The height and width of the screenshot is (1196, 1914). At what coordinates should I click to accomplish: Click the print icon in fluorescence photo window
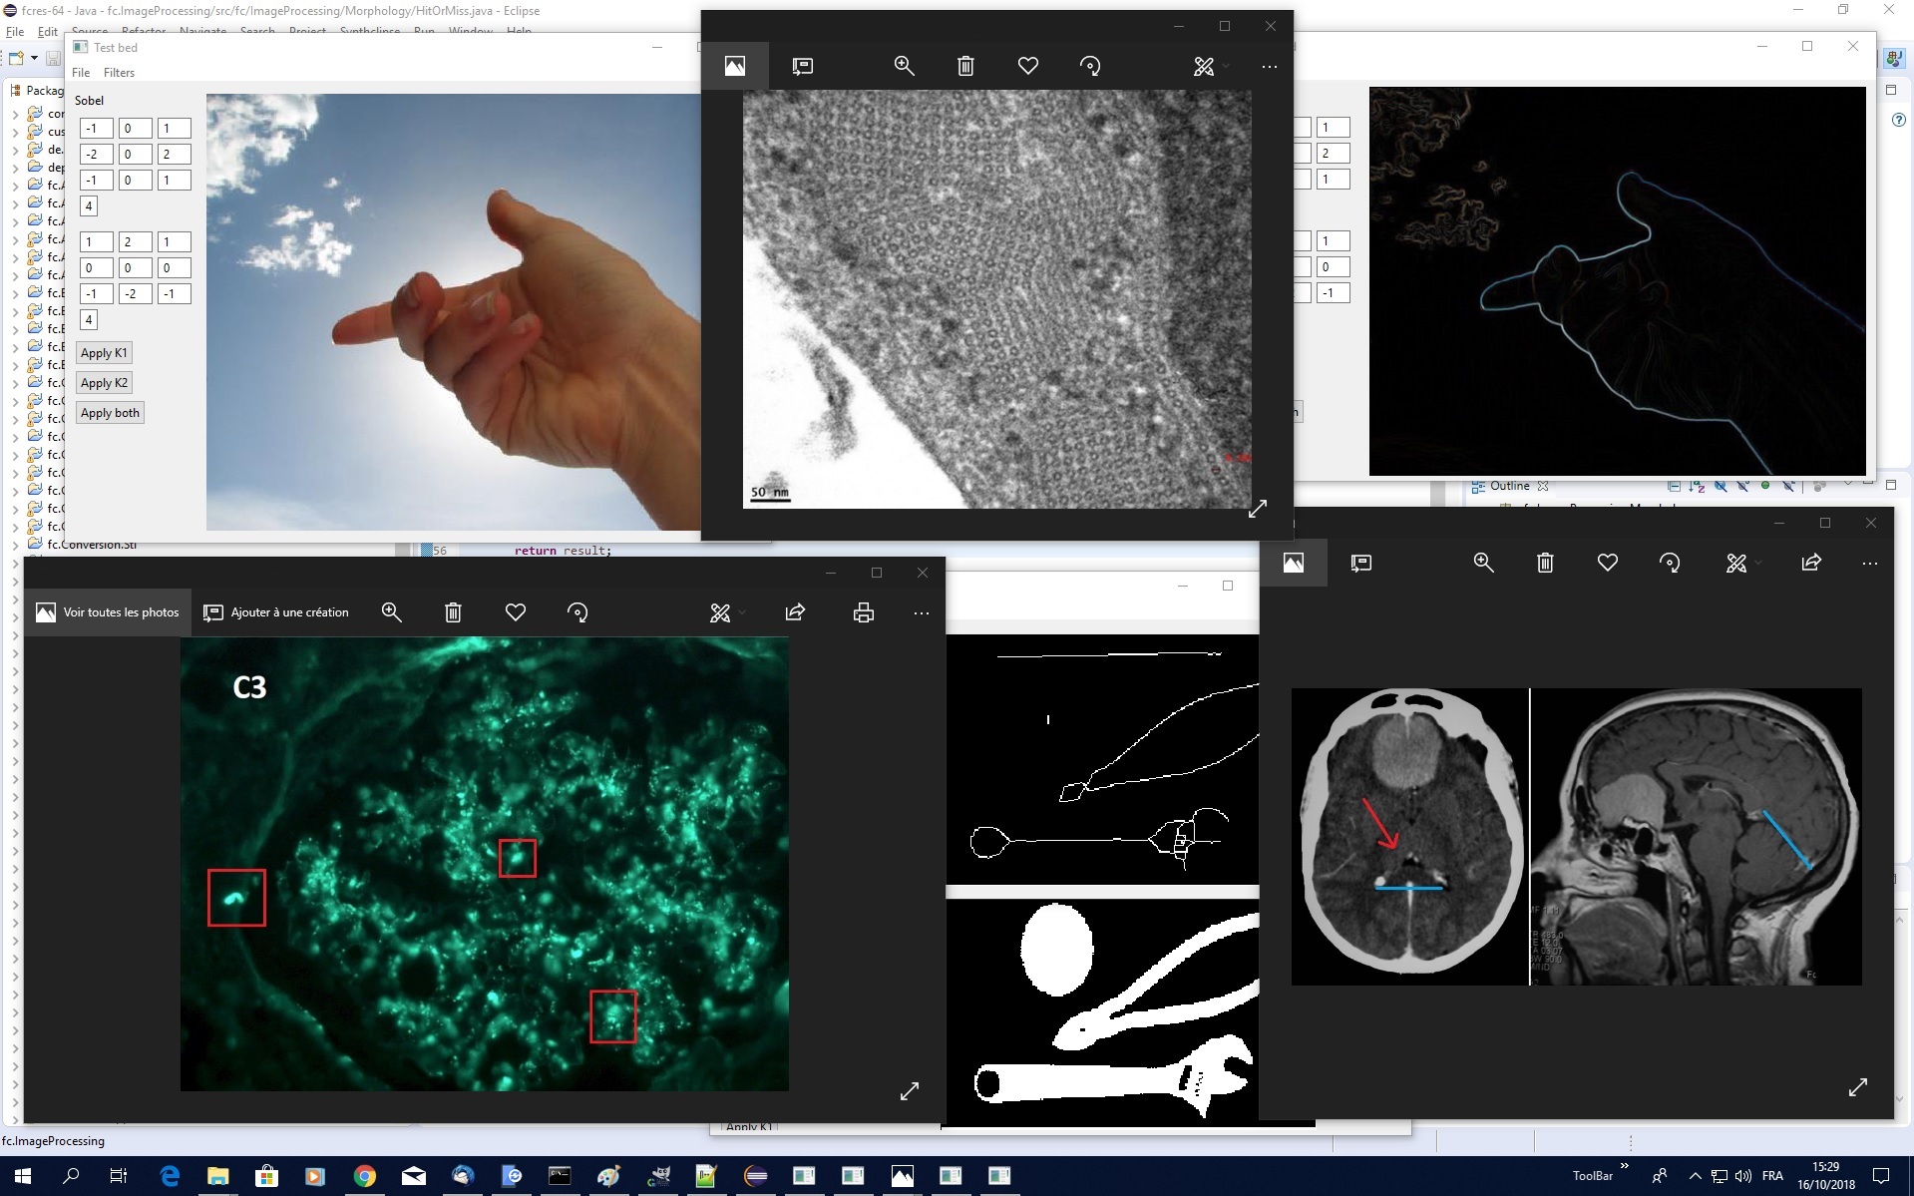coord(863,612)
